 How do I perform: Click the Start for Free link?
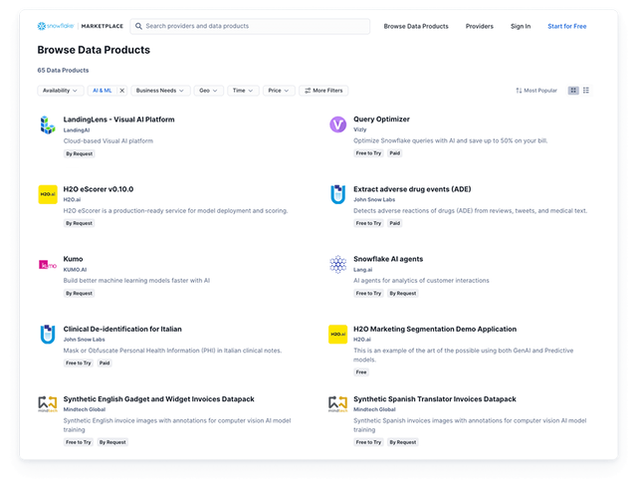566,26
